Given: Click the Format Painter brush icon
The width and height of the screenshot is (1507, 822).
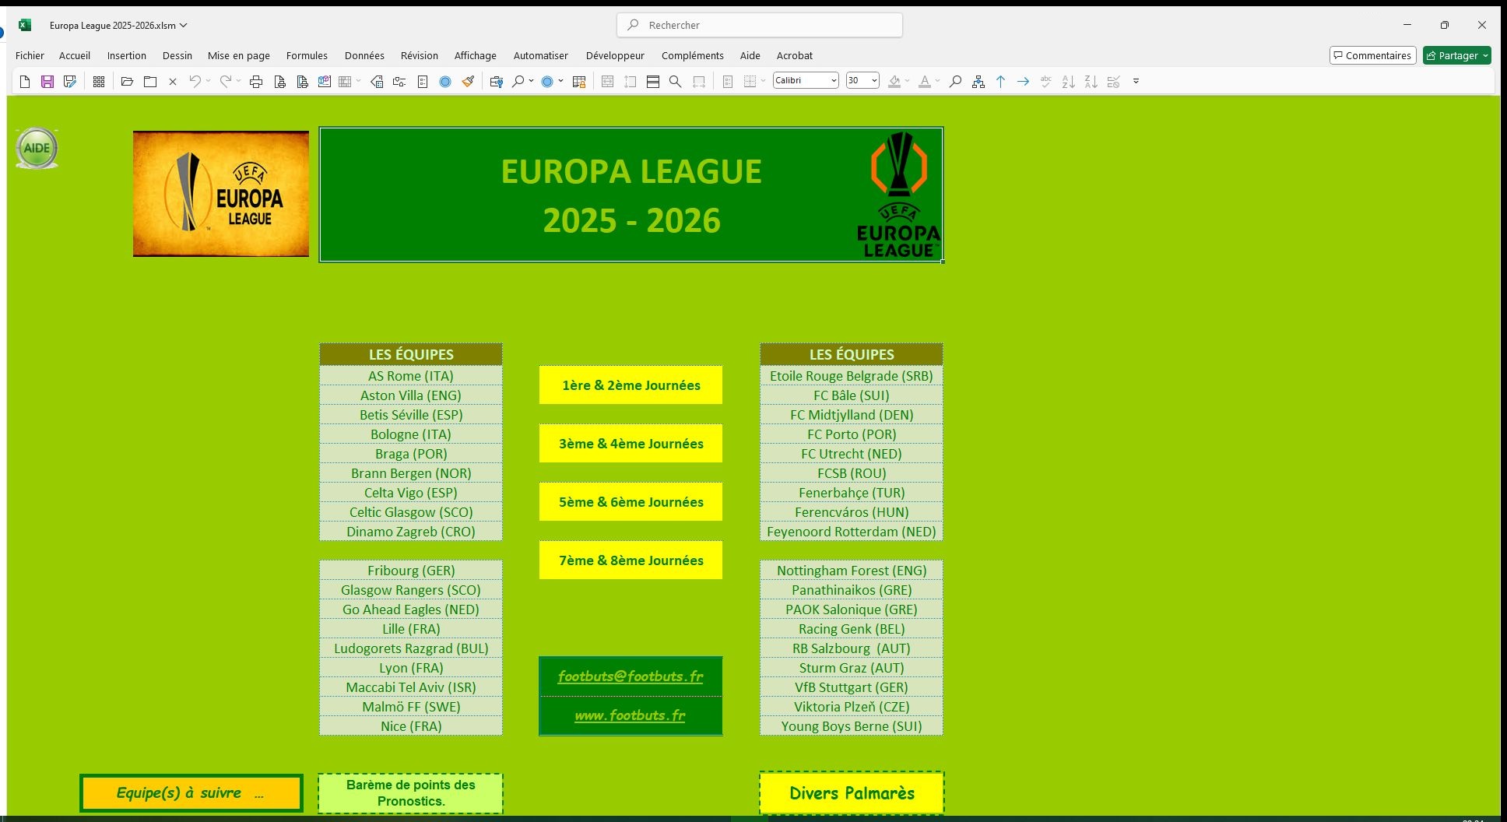Looking at the screenshot, I should (x=468, y=82).
